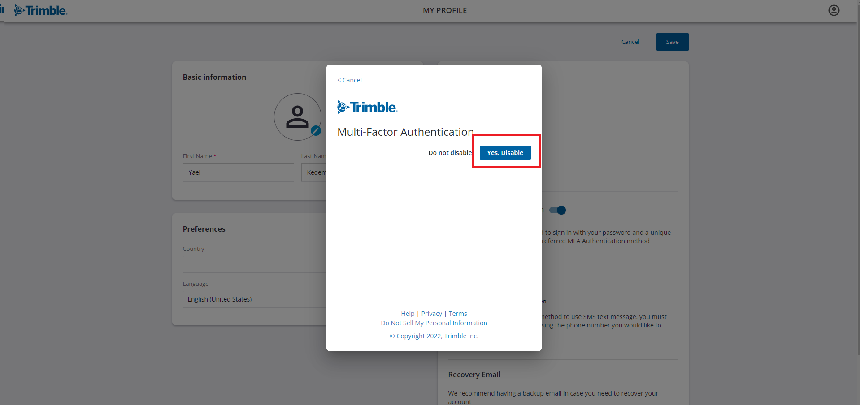Toggle the Multi-Factor Authentication switch
Viewport: 860px width, 405px height.
(558, 210)
